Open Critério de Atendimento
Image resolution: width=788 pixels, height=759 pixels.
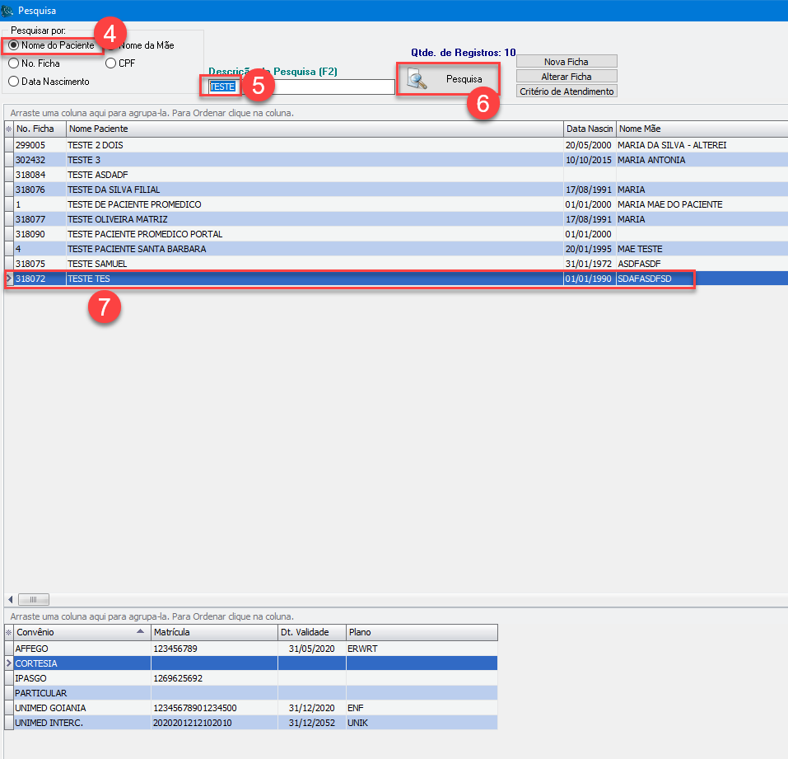tap(567, 91)
